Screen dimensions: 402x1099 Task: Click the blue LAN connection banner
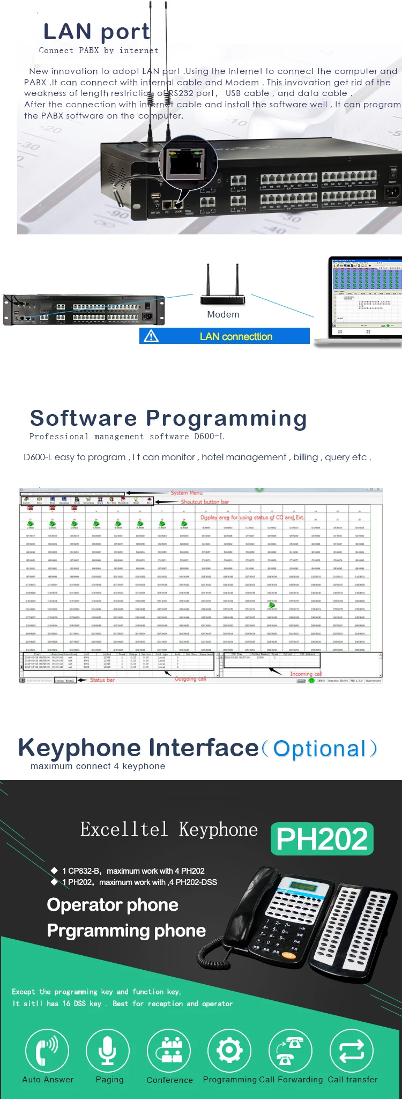pyautogui.click(x=225, y=336)
